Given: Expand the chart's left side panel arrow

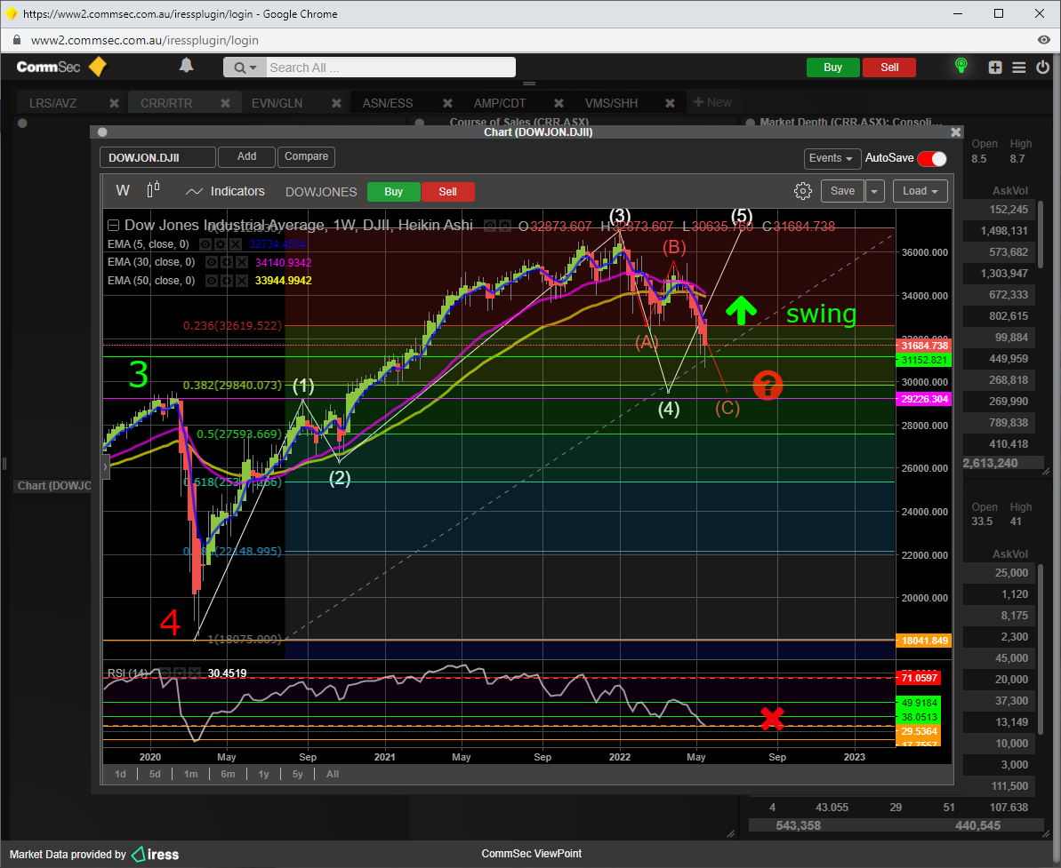Looking at the screenshot, I should (106, 466).
